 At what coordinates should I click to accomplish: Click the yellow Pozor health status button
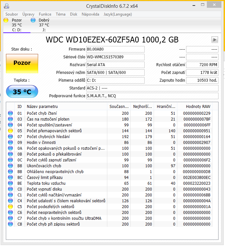(x=22, y=64)
